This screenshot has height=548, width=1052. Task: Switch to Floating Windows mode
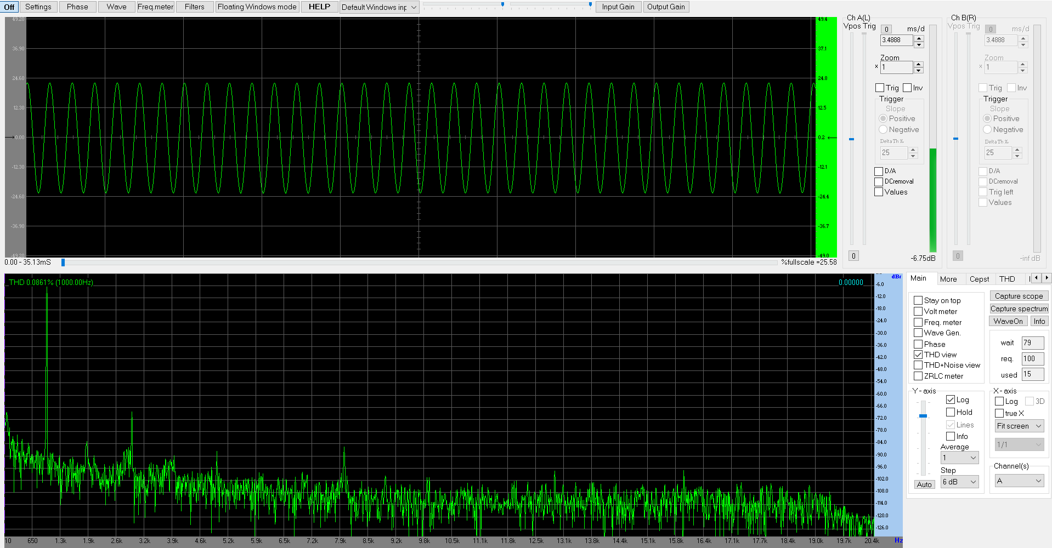257,7
